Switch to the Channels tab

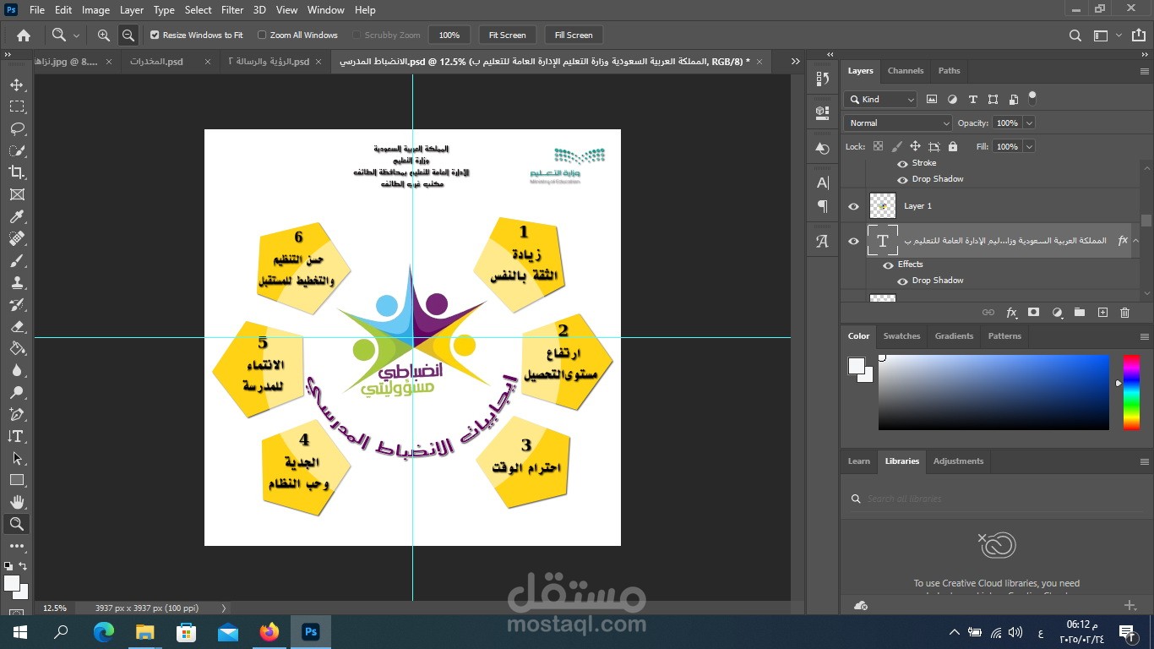(906, 71)
